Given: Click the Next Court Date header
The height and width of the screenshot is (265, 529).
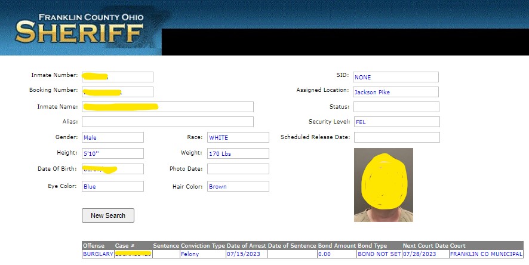Looking at the screenshot, I should click(x=426, y=245).
